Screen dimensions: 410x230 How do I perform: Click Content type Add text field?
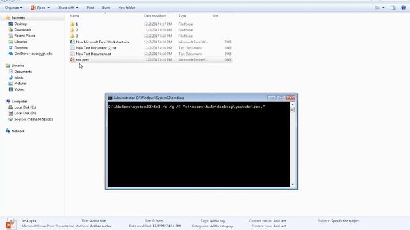[x=279, y=226]
